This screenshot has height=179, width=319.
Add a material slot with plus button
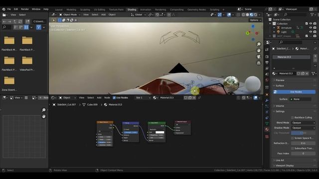[315, 56]
